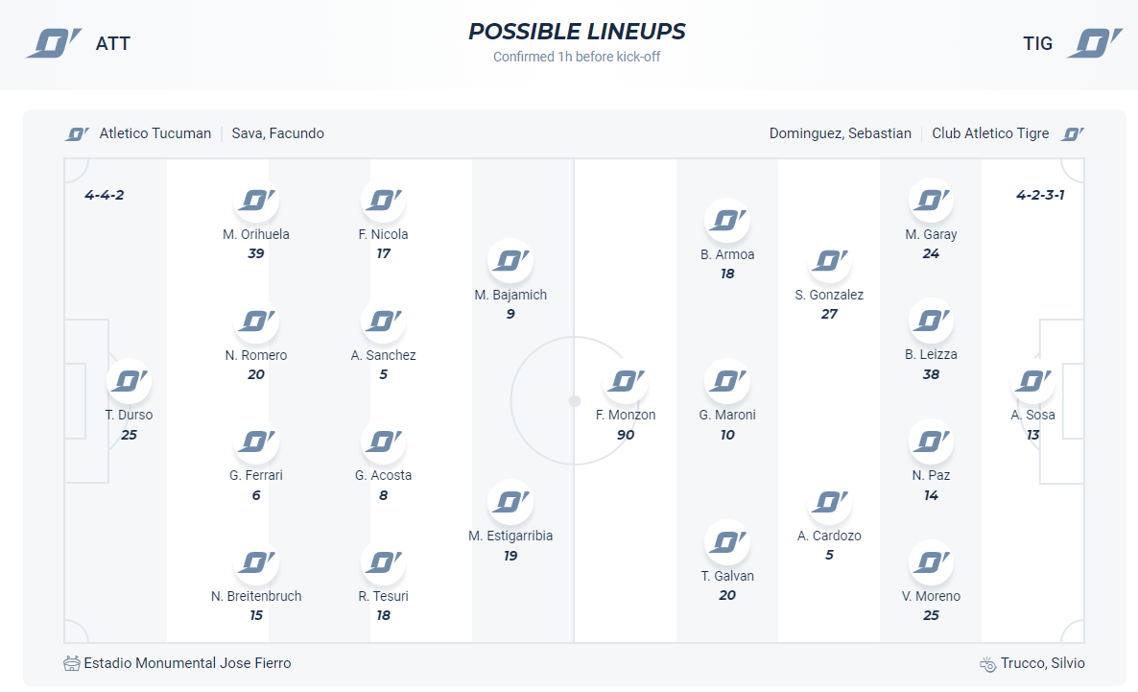1138x692 pixels.
Task: Open the Atletico Tucuman team link
Action: coord(154,133)
